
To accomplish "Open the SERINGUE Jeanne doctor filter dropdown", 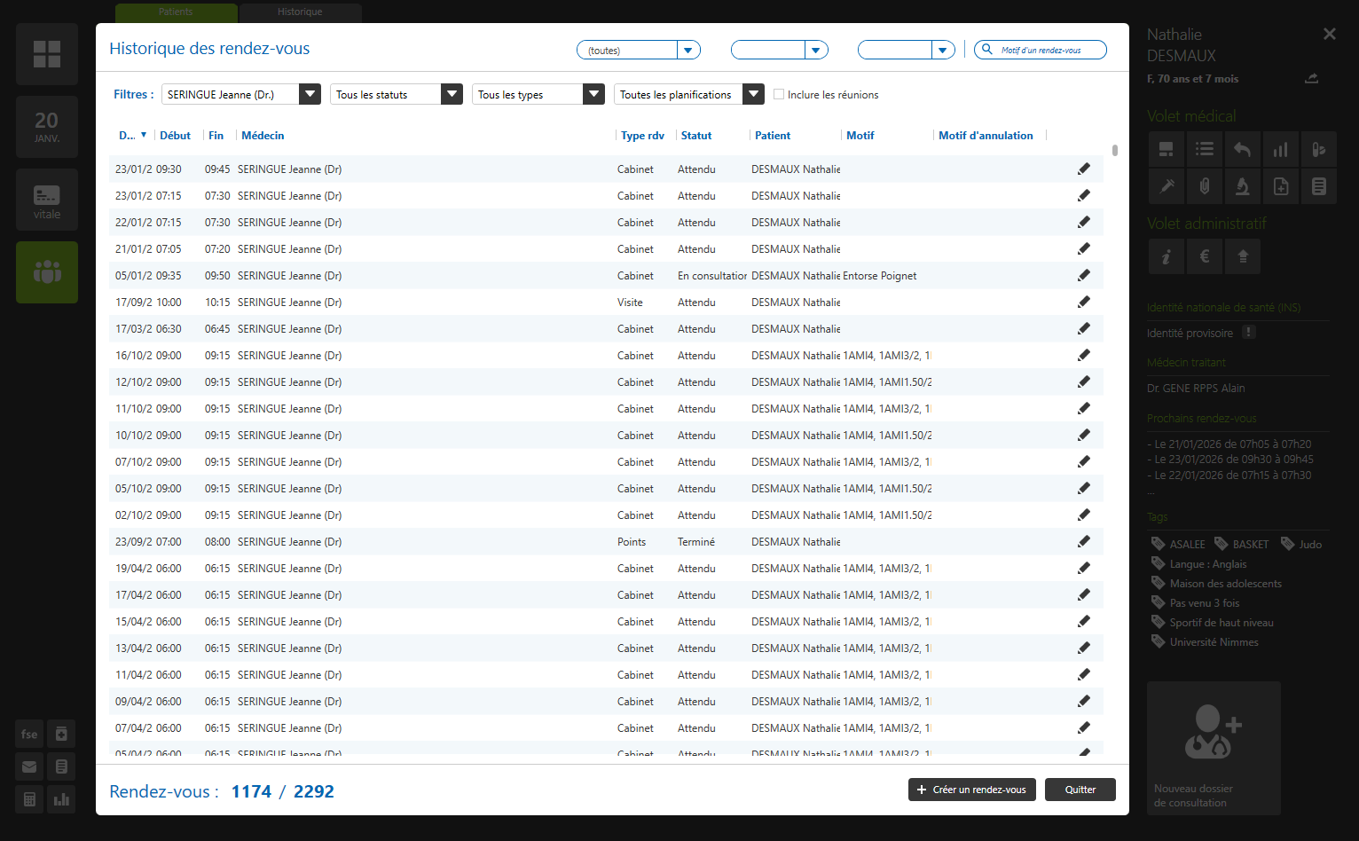I will tap(310, 94).
